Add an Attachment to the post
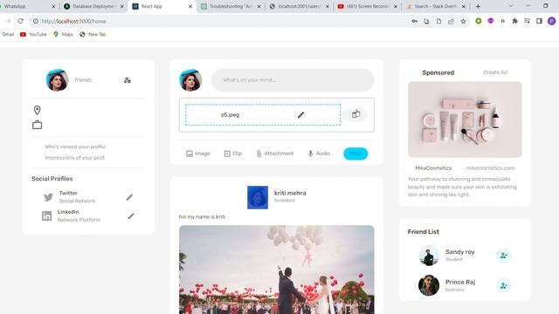The image size is (559, 314). pos(275,154)
